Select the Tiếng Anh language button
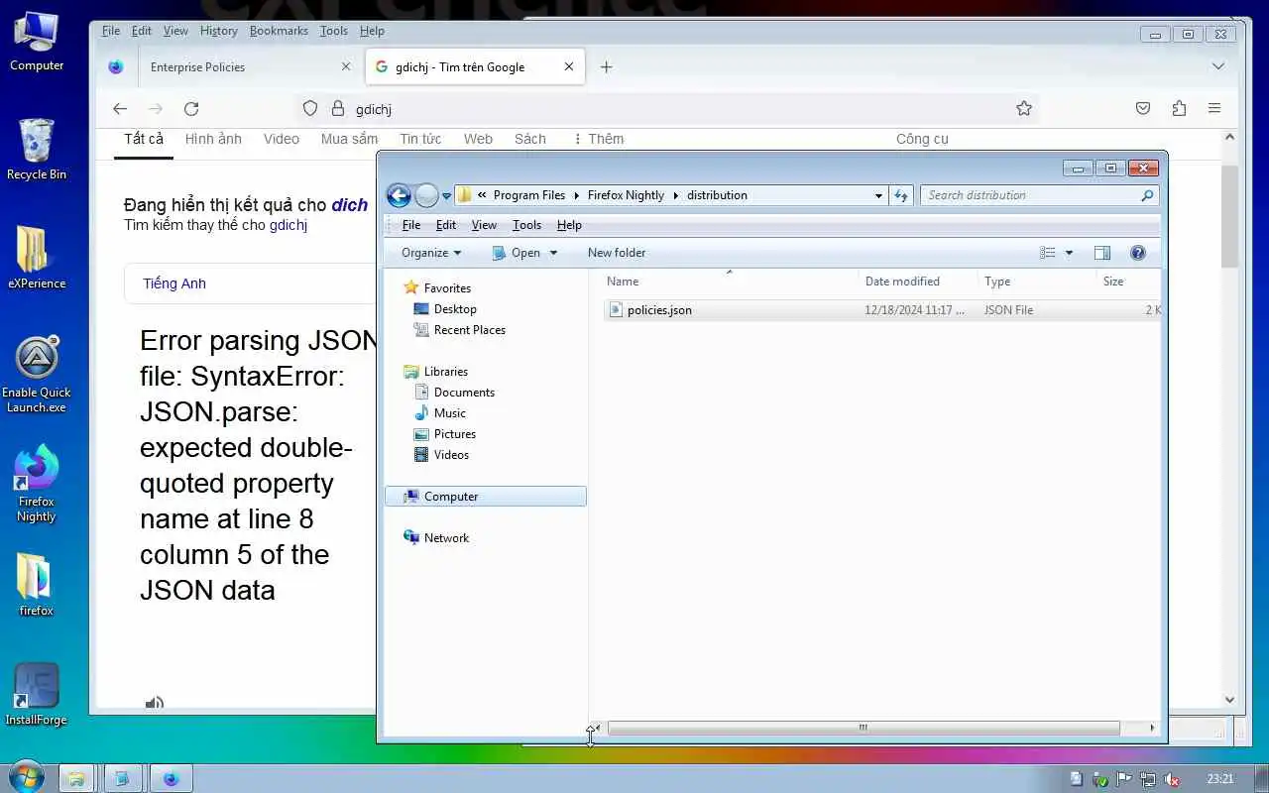The image size is (1269, 793). [x=174, y=283]
